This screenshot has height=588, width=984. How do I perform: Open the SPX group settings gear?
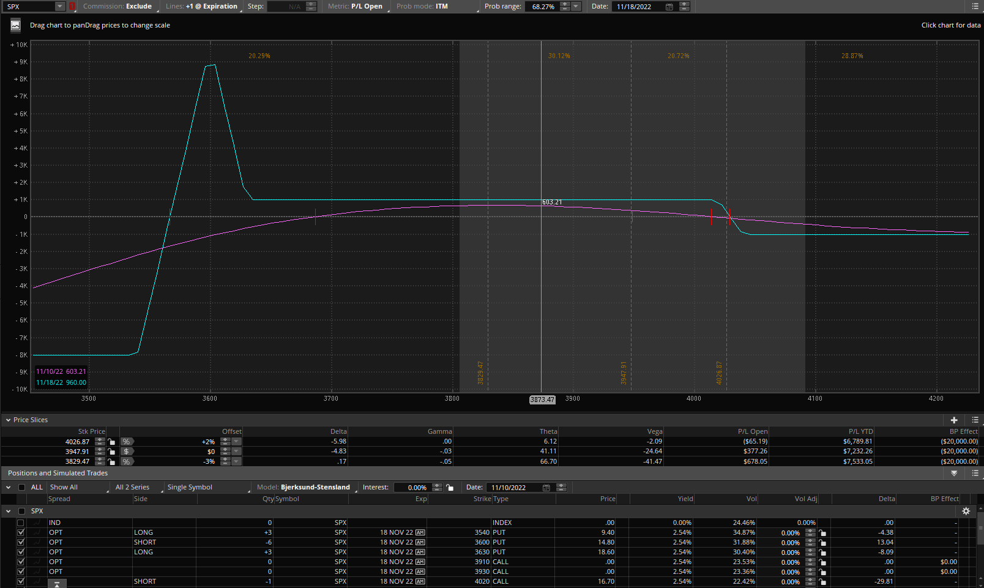(966, 512)
